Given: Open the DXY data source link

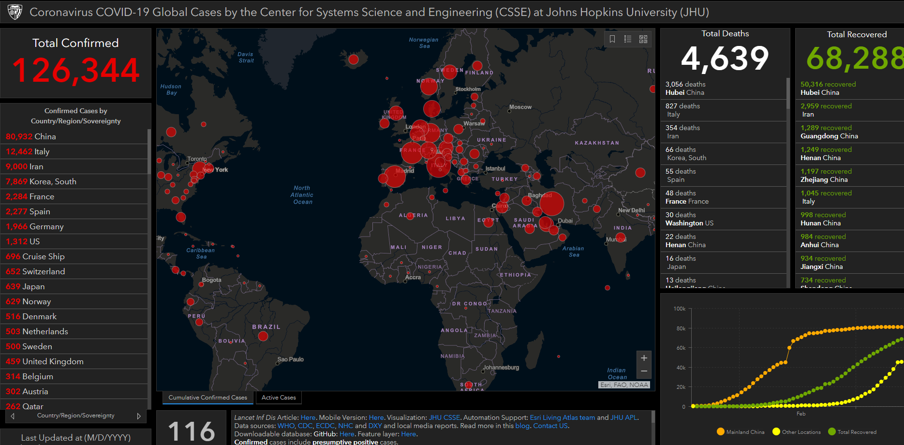Looking at the screenshot, I should [375, 426].
